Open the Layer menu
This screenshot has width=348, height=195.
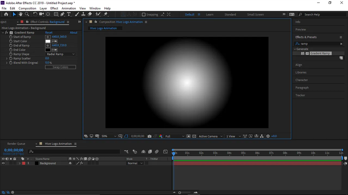pos(43,8)
